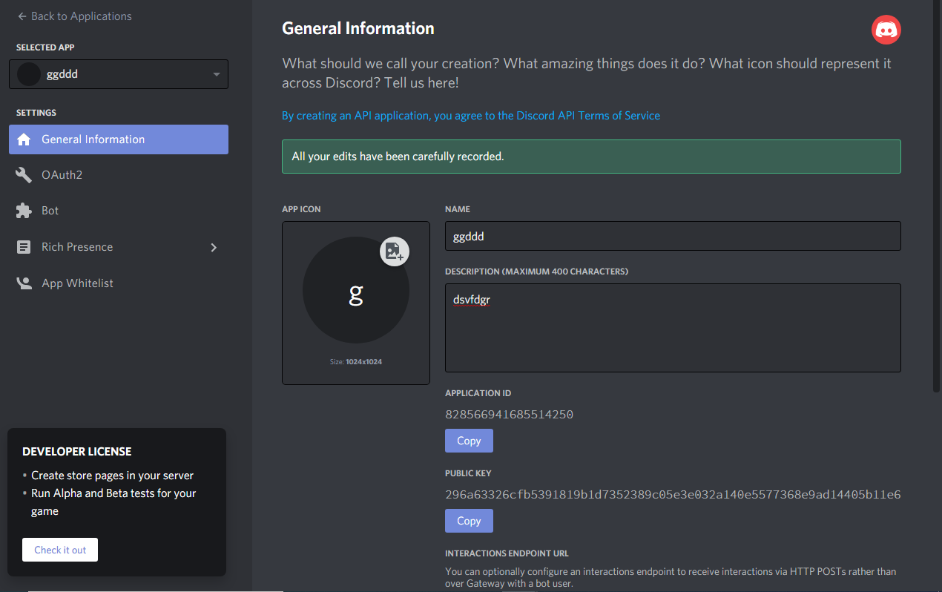The width and height of the screenshot is (942, 592).
Task: Click the Discord logo icon
Action: pyautogui.click(x=886, y=30)
